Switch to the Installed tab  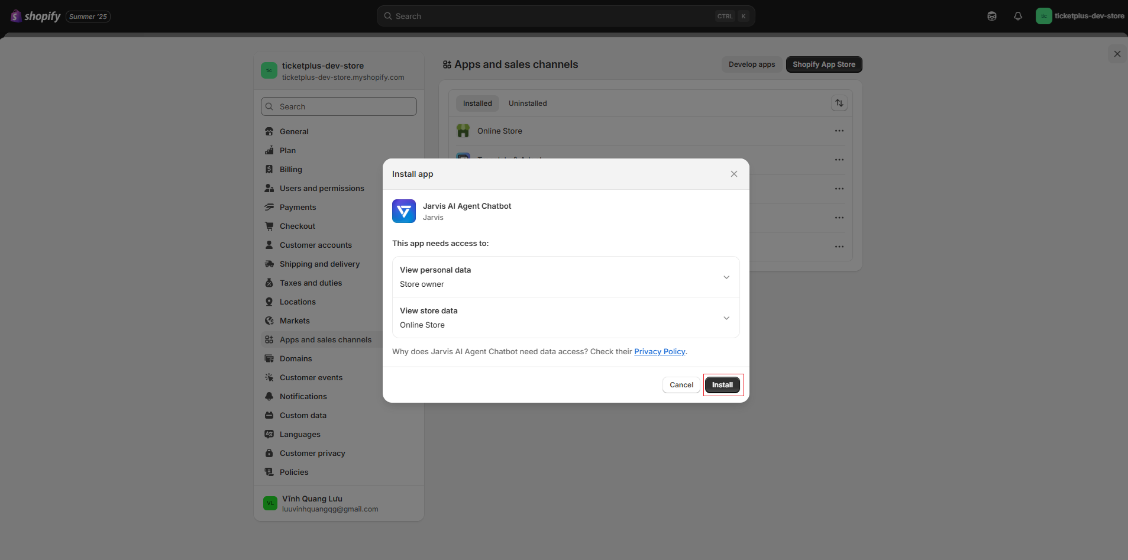(x=477, y=103)
